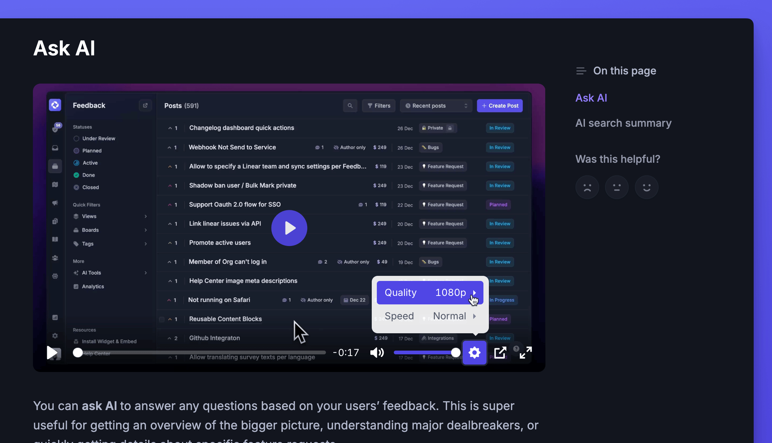Click the search magnifier above the posts list
Viewport: 772px width, 443px height.
[x=350, y=106]
